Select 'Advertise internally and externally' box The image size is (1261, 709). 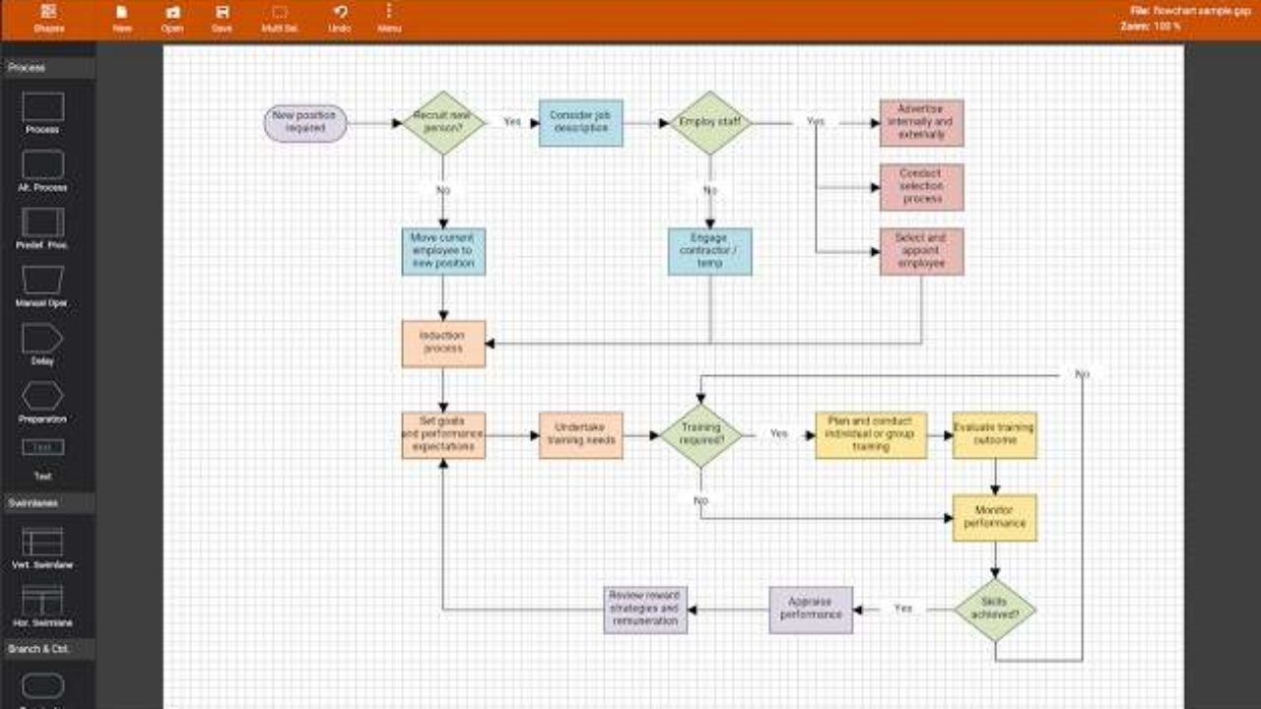(921, 123)
